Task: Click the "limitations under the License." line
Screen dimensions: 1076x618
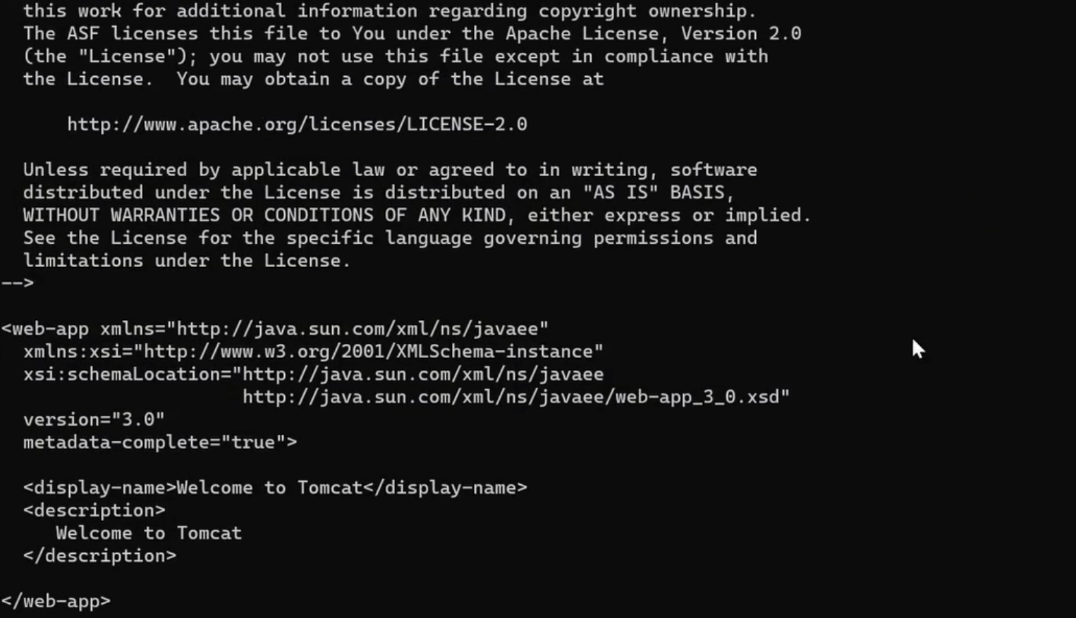Action: [x=187, y=261]
